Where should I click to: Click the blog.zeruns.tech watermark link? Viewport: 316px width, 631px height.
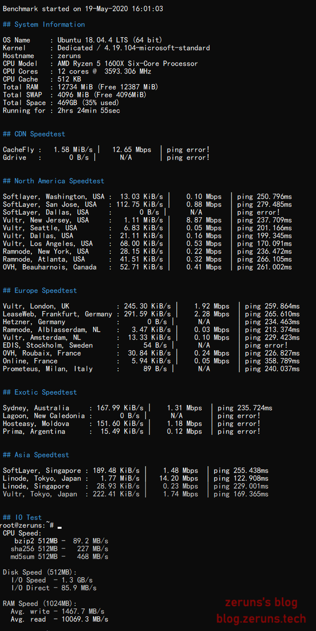coord(261,618)
